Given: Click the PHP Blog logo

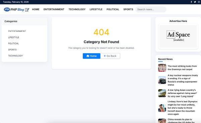Looking at the screenshot, I should point(16,9).
